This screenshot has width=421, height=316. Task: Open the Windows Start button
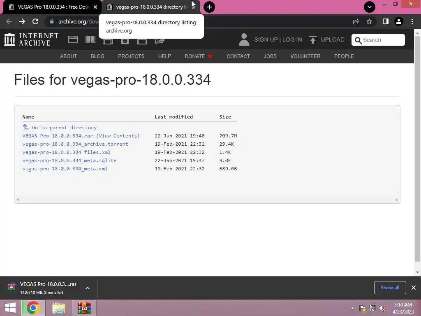(10, 308)
